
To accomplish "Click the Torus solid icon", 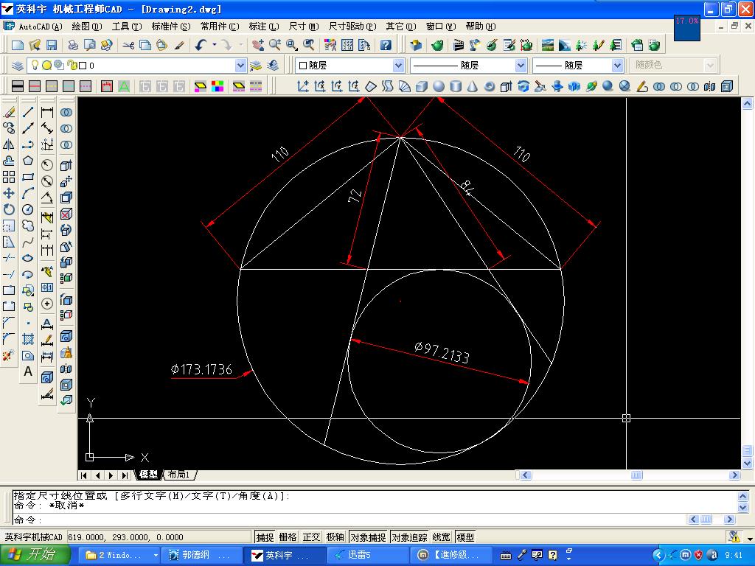I will pos(490,86).
